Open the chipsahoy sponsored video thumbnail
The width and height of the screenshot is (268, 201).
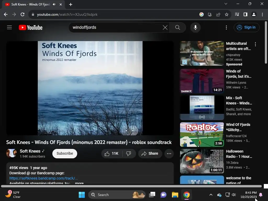click(202, 53)
